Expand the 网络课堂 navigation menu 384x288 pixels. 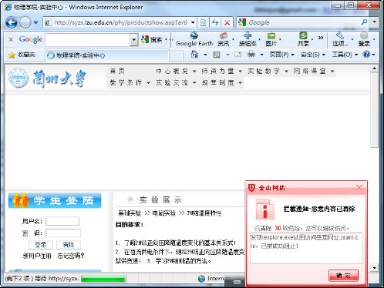coord(314,71)
